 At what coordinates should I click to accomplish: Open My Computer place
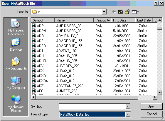click(x=16, y=83)
